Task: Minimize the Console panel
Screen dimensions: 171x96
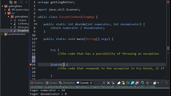Action: click(162, 83)
